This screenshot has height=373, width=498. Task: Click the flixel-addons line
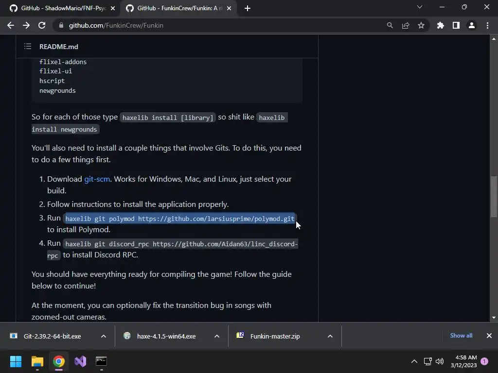pos(63,62)
